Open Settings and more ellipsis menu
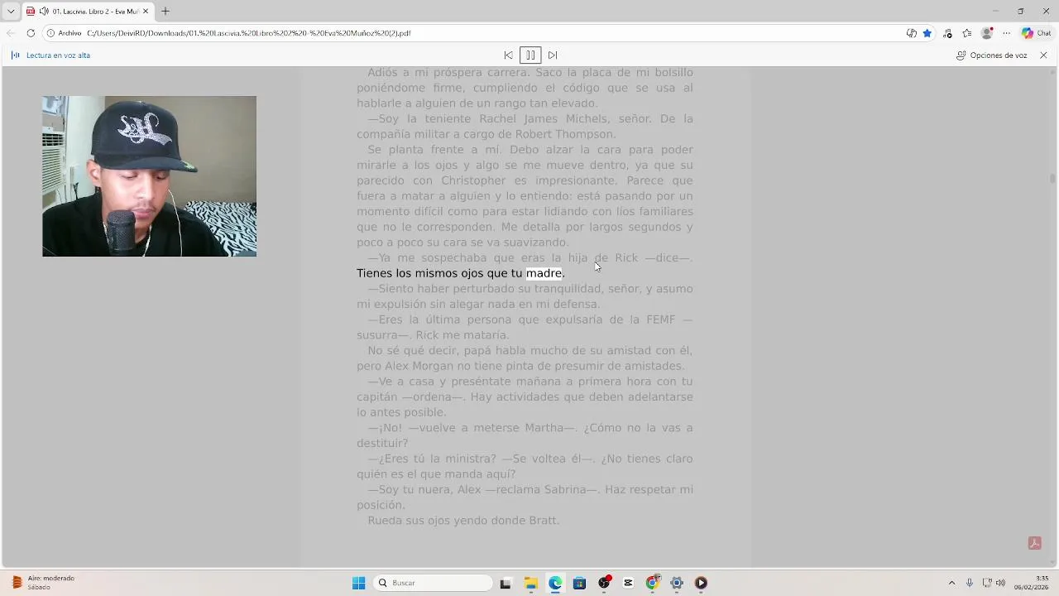Screen dimensions: 1059x596 click(1006, 33)
